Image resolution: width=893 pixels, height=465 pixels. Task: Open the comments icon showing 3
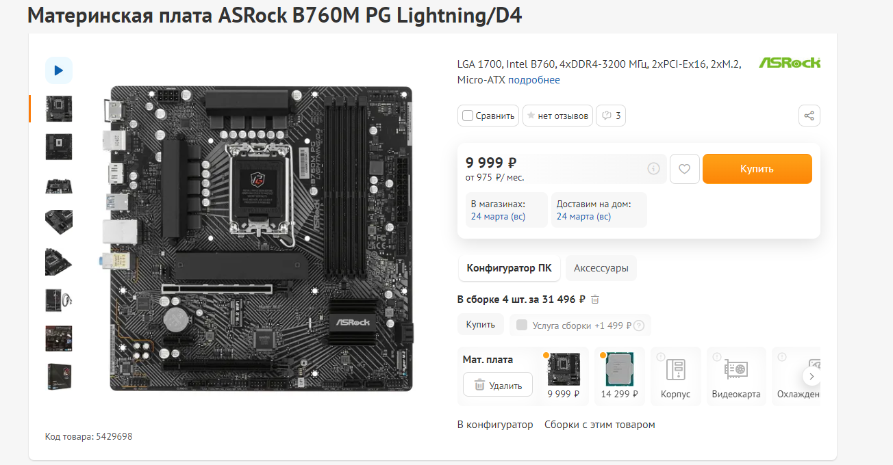tap(611, 116)
